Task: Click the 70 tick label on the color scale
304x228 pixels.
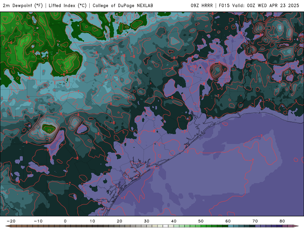Action: 255,221
